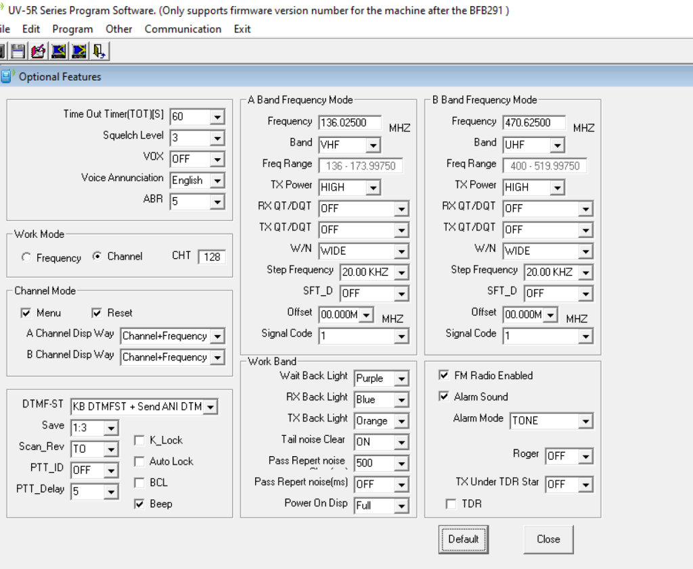Enable the K_Lock checkbox
The image size is (693, 569).
pyautogui.click(x=139, y=440)
